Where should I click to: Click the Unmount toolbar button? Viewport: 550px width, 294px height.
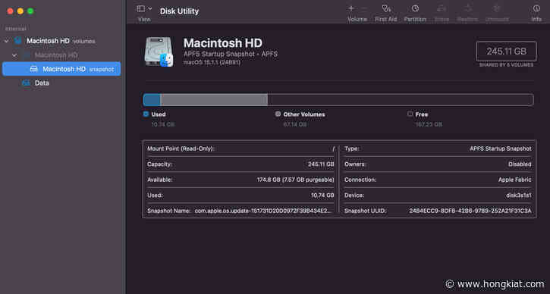pyautogui.click(x=497, y=13)
